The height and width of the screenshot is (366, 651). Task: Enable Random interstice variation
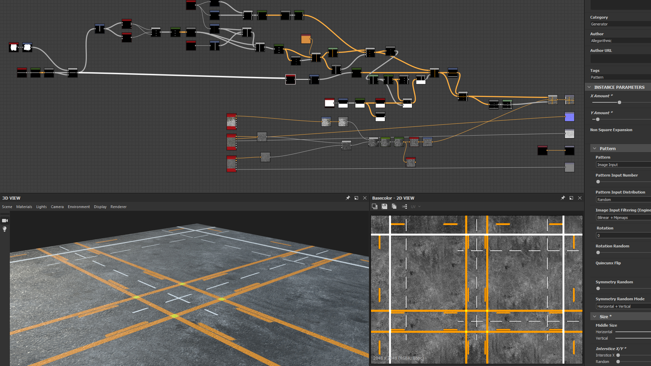[618, 362]
